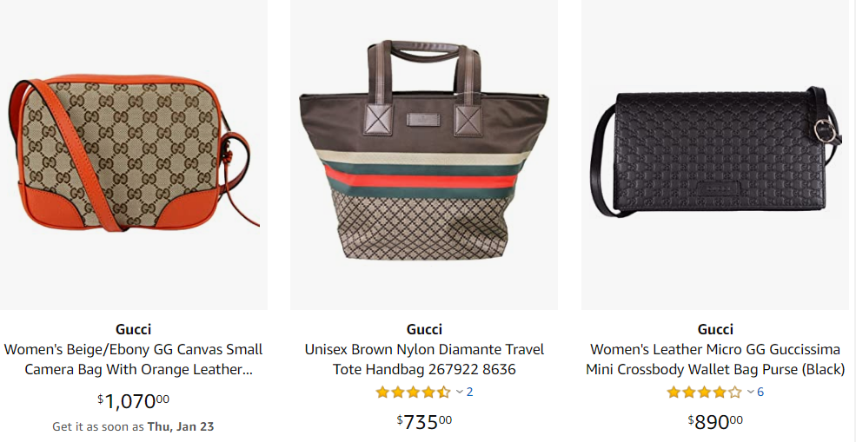Click the $890 price of the crossbody wallet

[x=715, y=421]
